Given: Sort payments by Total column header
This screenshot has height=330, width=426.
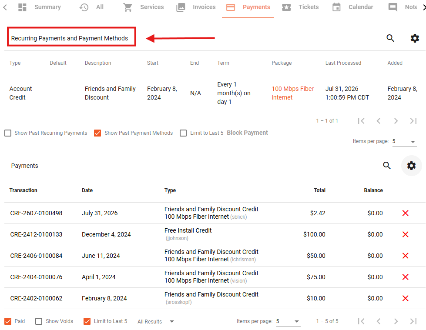Looking at the screenshot, I should 319,190.
